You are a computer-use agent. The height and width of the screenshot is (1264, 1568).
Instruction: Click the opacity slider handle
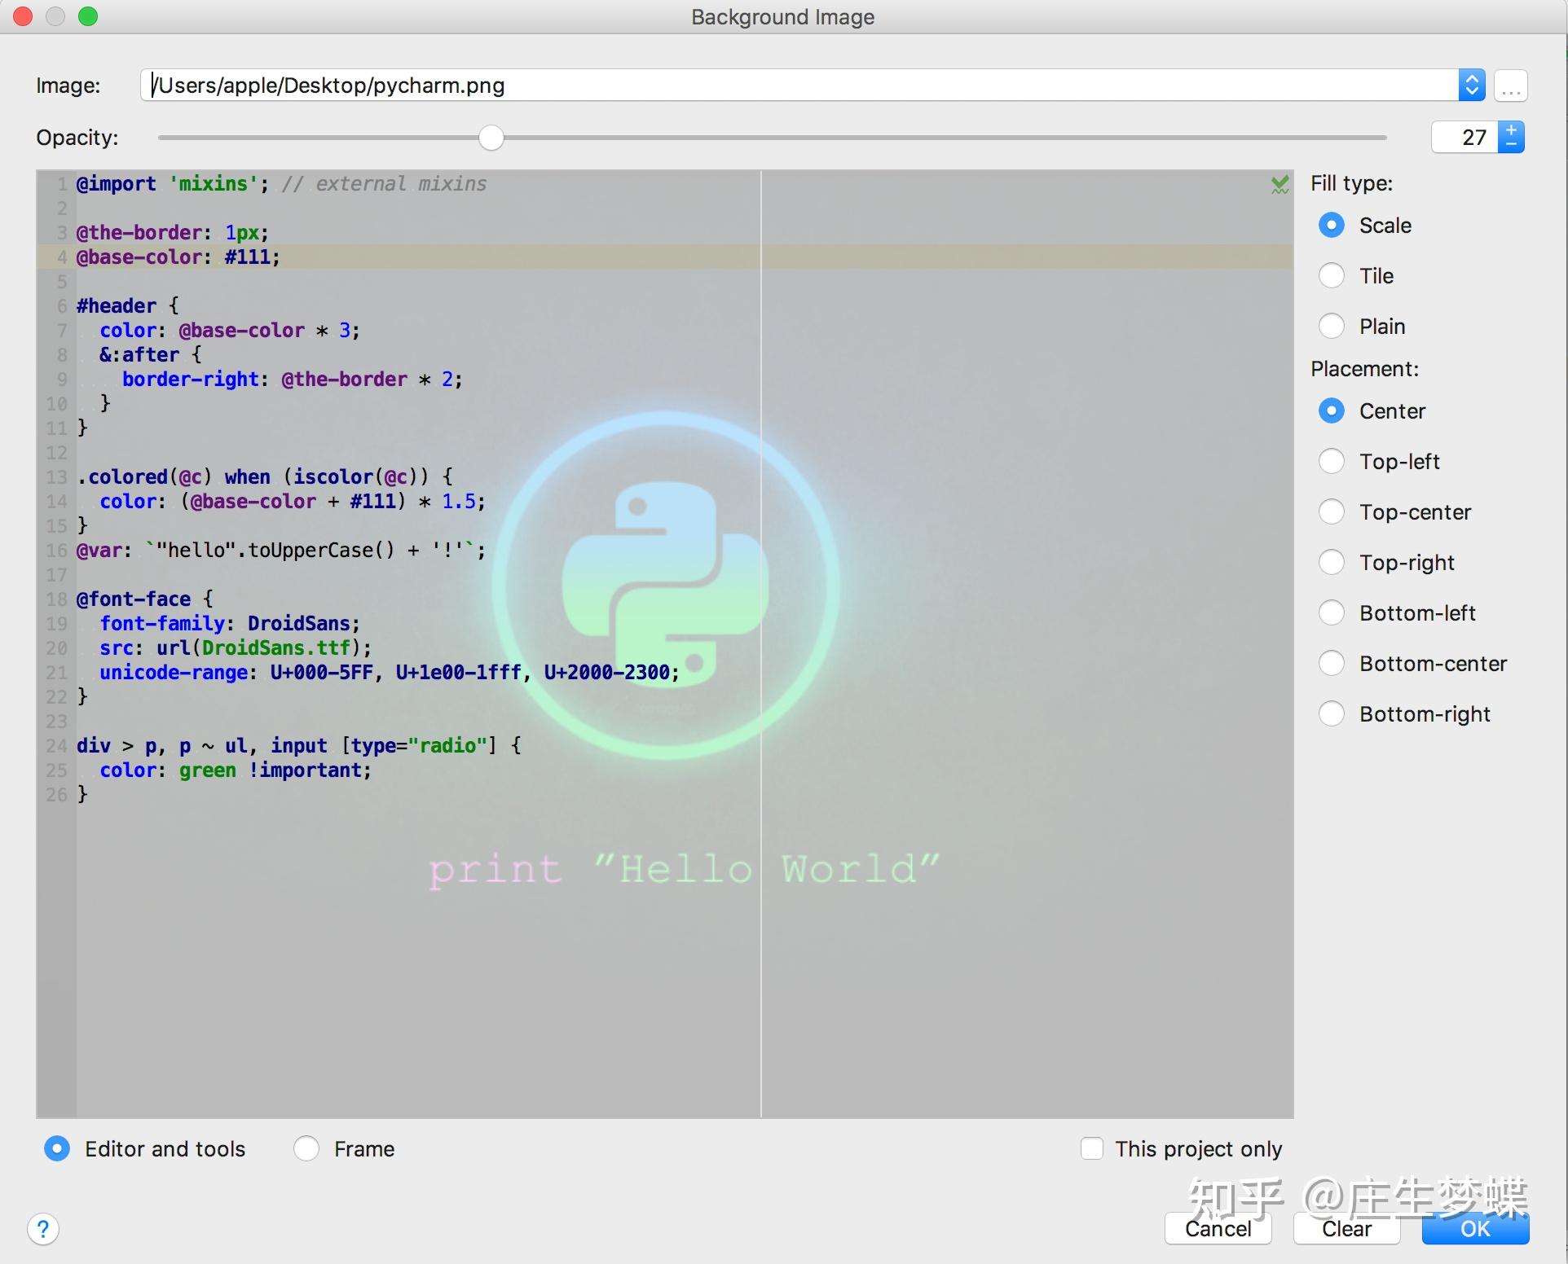(x=491, y=138)
